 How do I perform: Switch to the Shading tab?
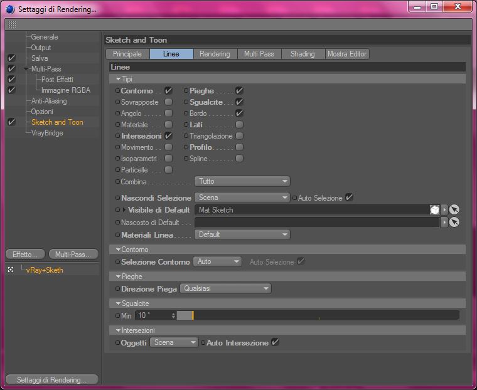[303, 54]
